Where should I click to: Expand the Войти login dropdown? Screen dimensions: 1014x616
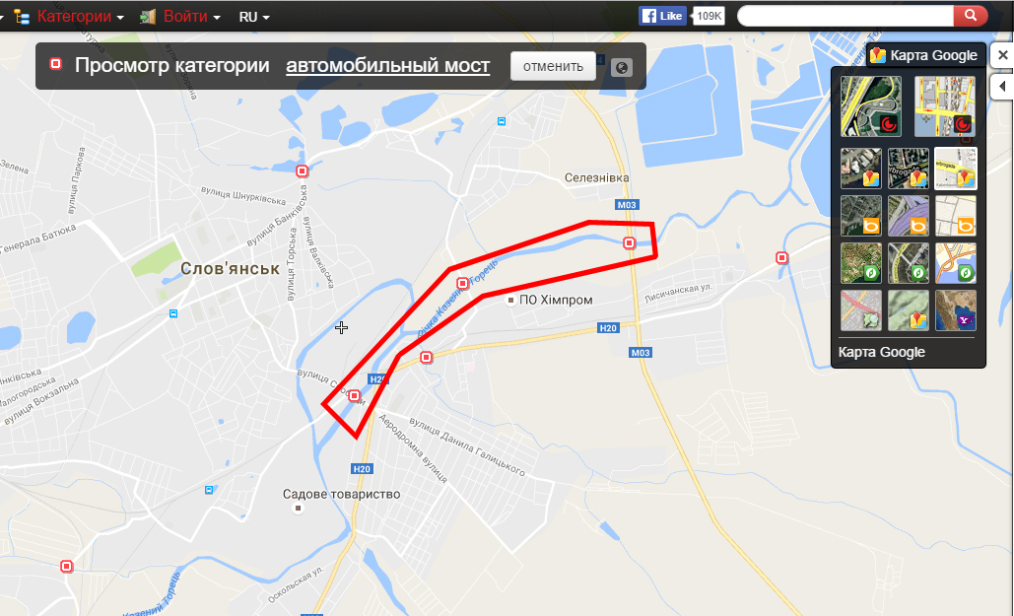(x=180, y=16)
